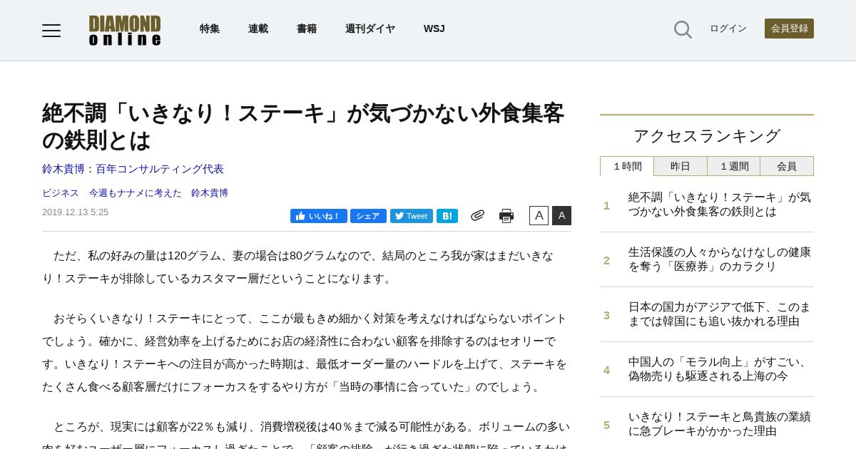Open WSJ in top navigation

tap(434, 29)
